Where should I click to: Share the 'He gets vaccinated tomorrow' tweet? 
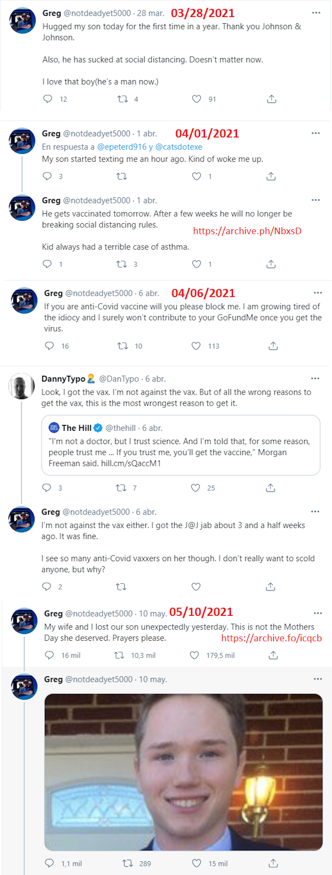[271, 264]
